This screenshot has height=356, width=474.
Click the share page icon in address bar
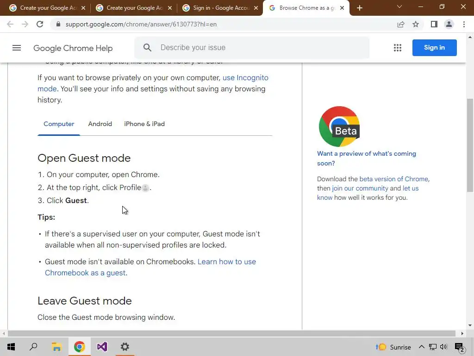pyautogui.click(x=401, y=24)
